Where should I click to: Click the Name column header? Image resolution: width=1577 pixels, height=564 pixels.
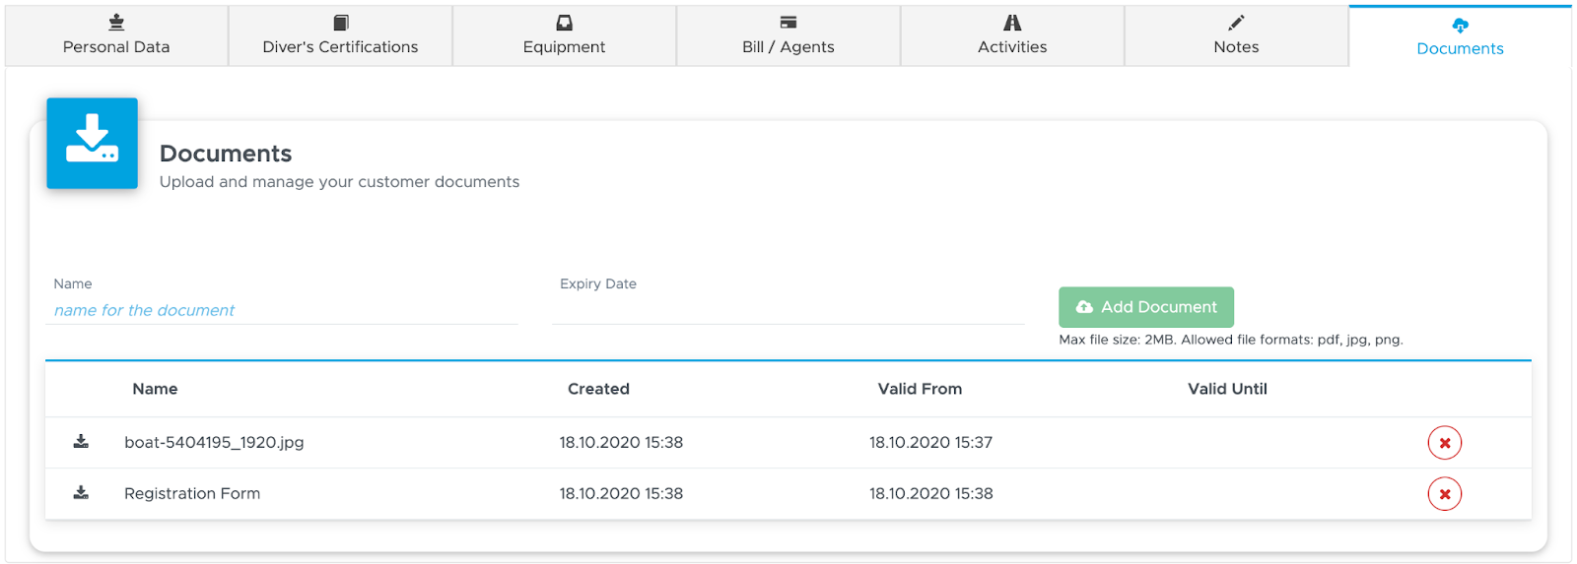click(x=155, y=389)
